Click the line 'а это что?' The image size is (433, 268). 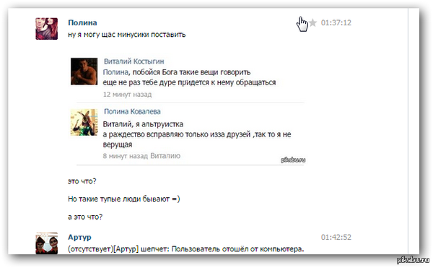click(85, 217)
